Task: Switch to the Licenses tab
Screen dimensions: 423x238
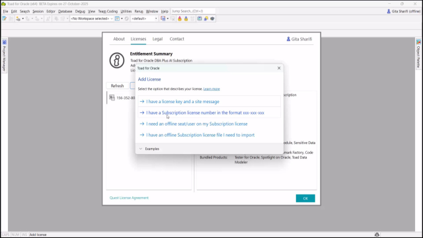Action: coord(138,39)
